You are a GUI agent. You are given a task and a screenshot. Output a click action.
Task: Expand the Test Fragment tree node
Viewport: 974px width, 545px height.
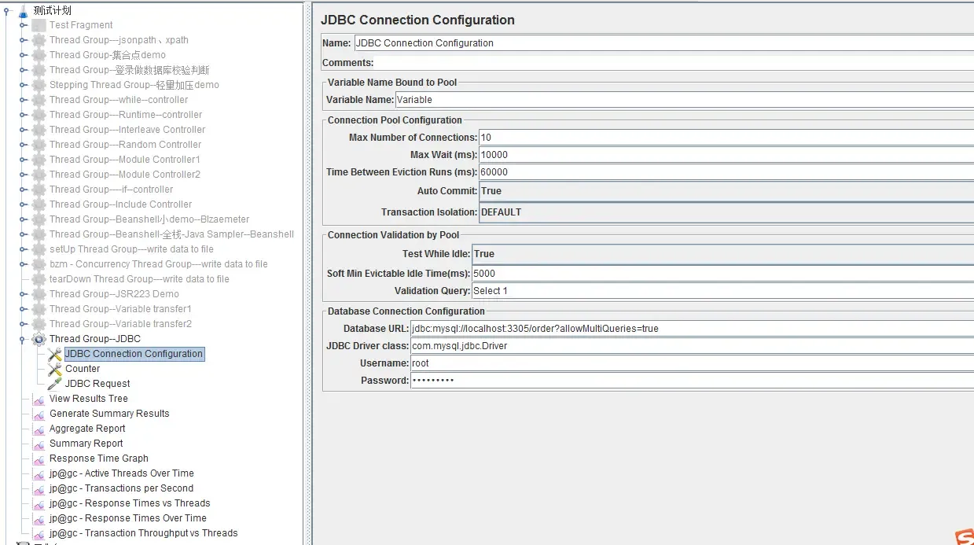24,25
